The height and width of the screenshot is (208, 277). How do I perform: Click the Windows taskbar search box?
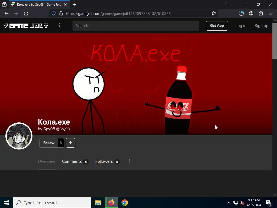pyautogui.click(x=52, y=203)
